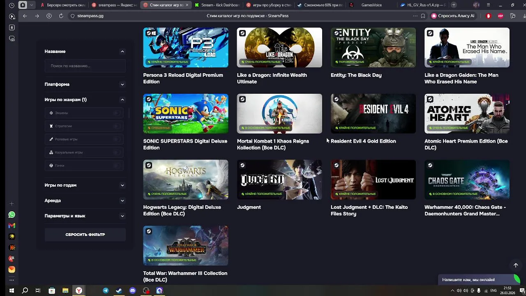This screenshot has width=526, height=296.
Task: Click the Steam icon on Atomic Heart card
Action: 430,99
